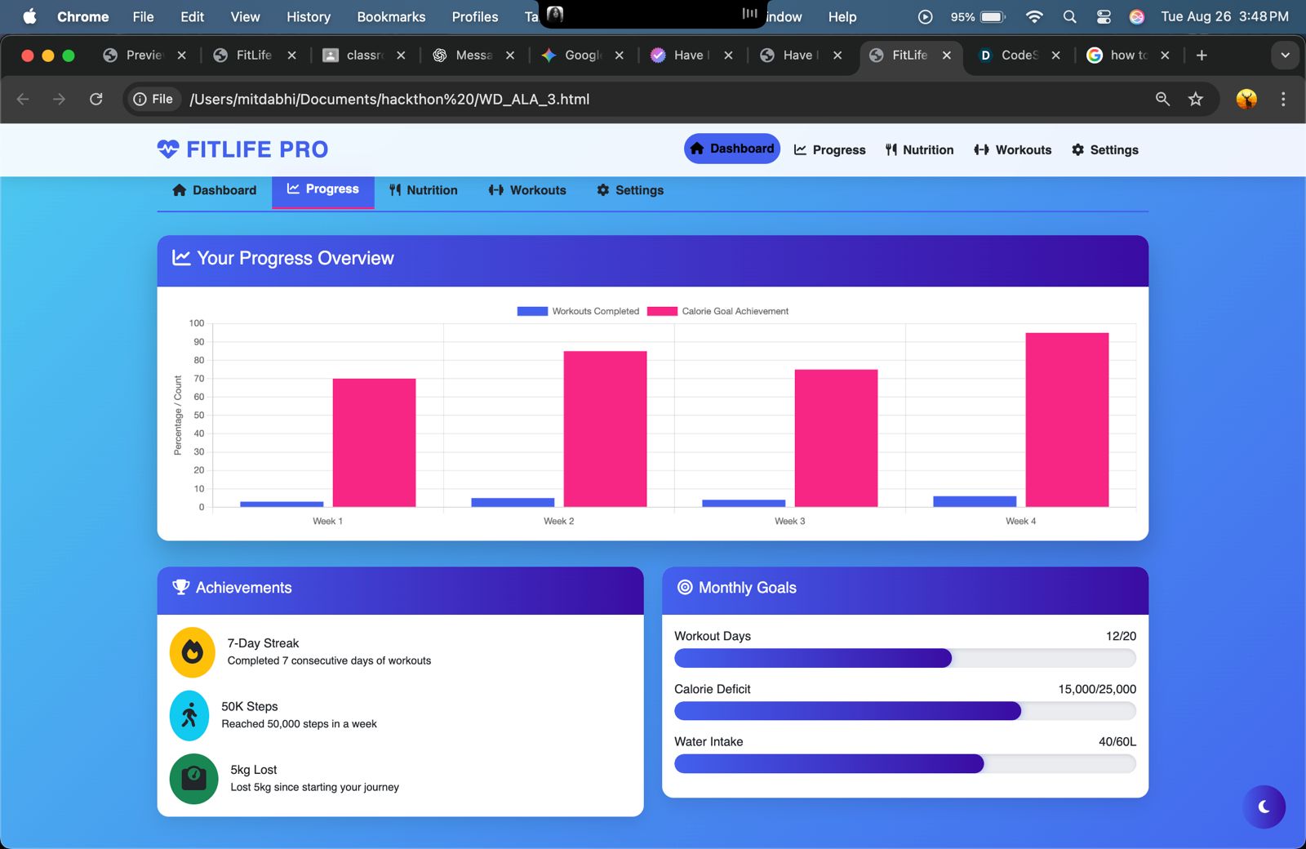Open the Edit menu in menu bar

193,16
